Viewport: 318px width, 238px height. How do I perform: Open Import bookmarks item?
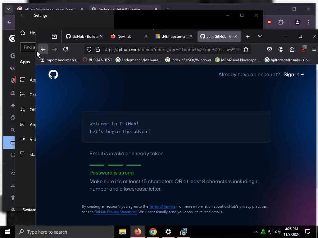[x=59, y=60]
